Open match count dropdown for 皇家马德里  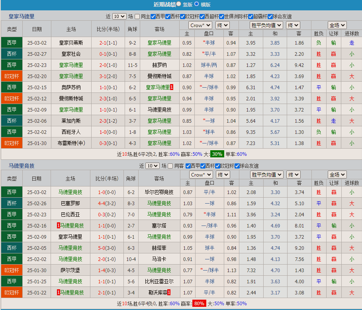pyautogui.click(x=119, y=16)
